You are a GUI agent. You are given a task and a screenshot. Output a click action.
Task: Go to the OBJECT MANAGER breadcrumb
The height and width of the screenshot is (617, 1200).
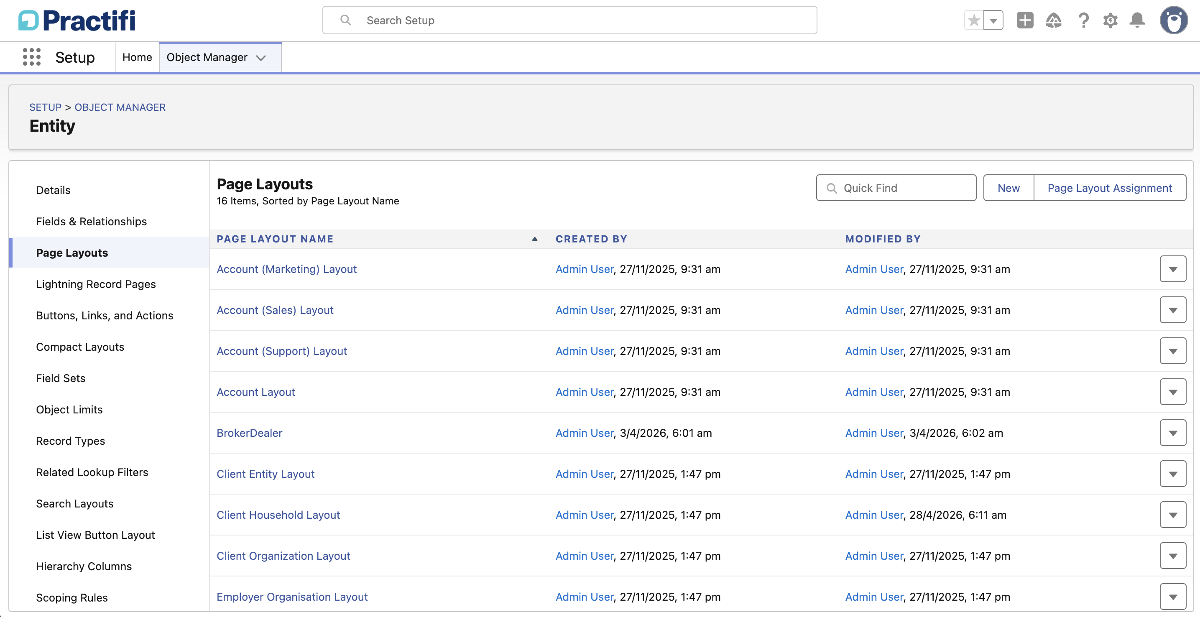click(120, 107)
